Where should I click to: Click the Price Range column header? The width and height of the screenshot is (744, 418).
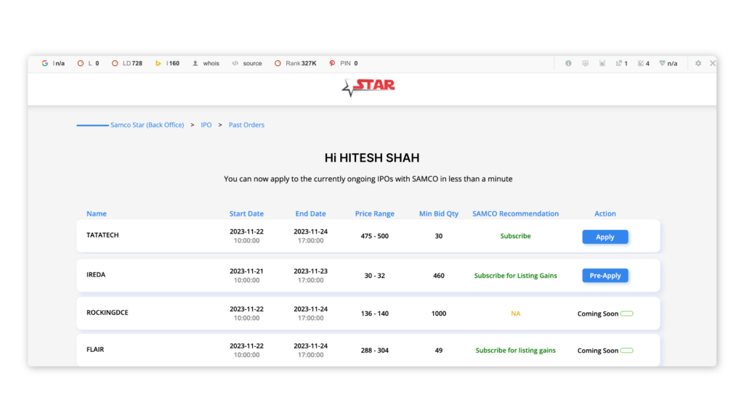click(374, 213)
